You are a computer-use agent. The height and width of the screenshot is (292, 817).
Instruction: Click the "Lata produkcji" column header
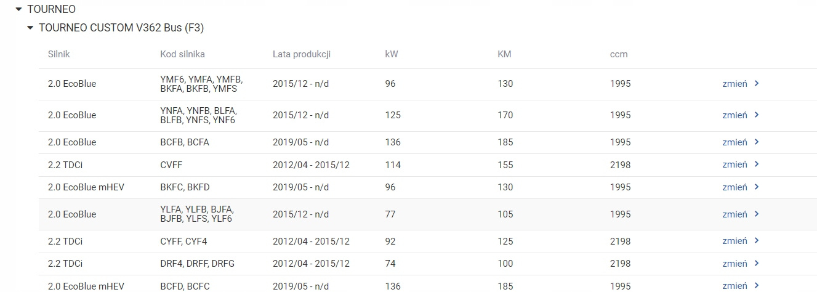click(302, 54)
